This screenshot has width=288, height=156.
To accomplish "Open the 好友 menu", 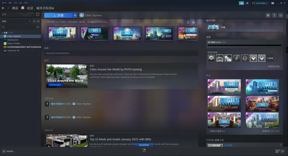I will (x=15, y=3).
